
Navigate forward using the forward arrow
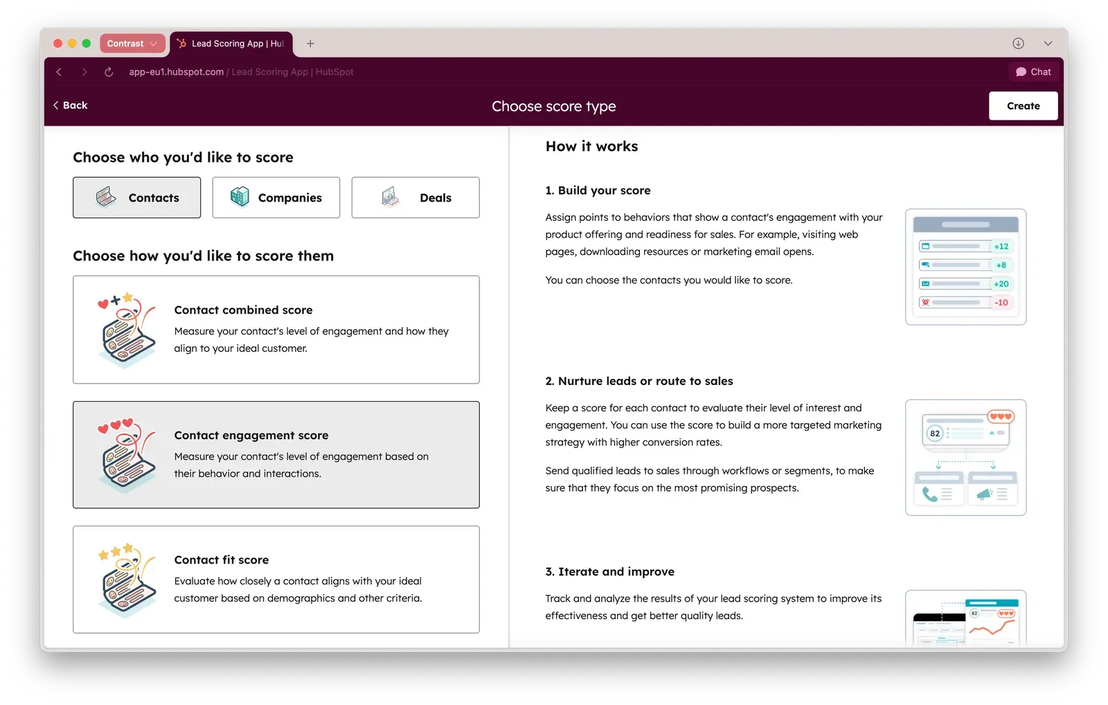pyautogui.click(x=84, y=71)
